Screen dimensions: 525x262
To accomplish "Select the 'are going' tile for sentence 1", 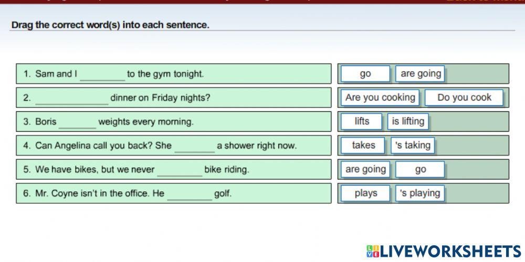I will click(421, 74).
